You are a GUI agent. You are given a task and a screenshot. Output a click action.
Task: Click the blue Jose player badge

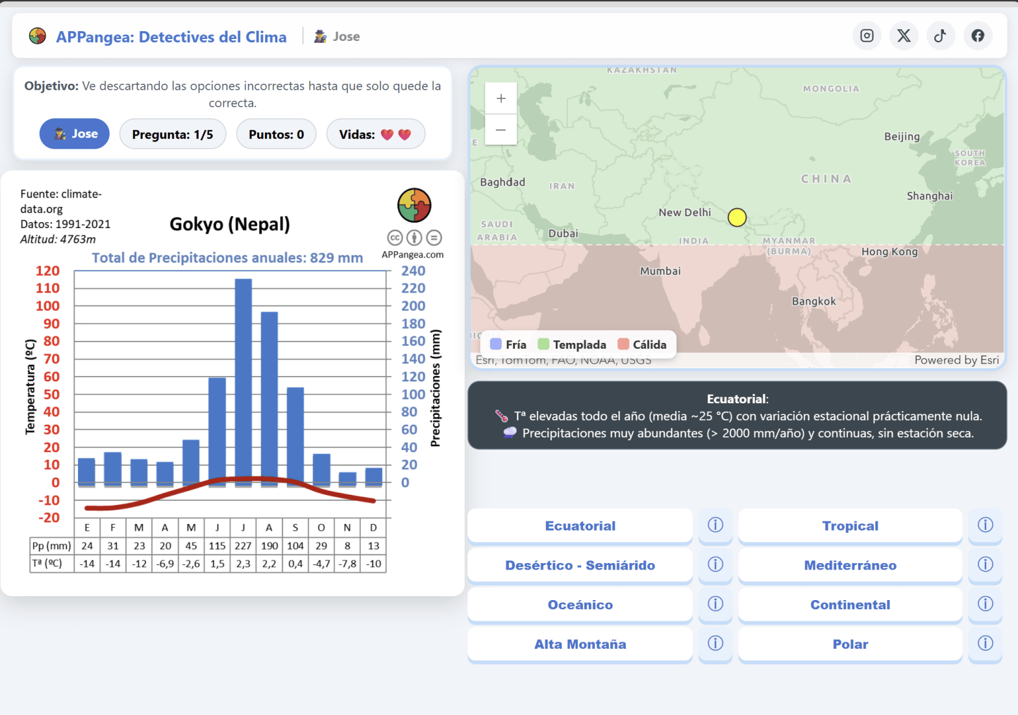point(75,134)
